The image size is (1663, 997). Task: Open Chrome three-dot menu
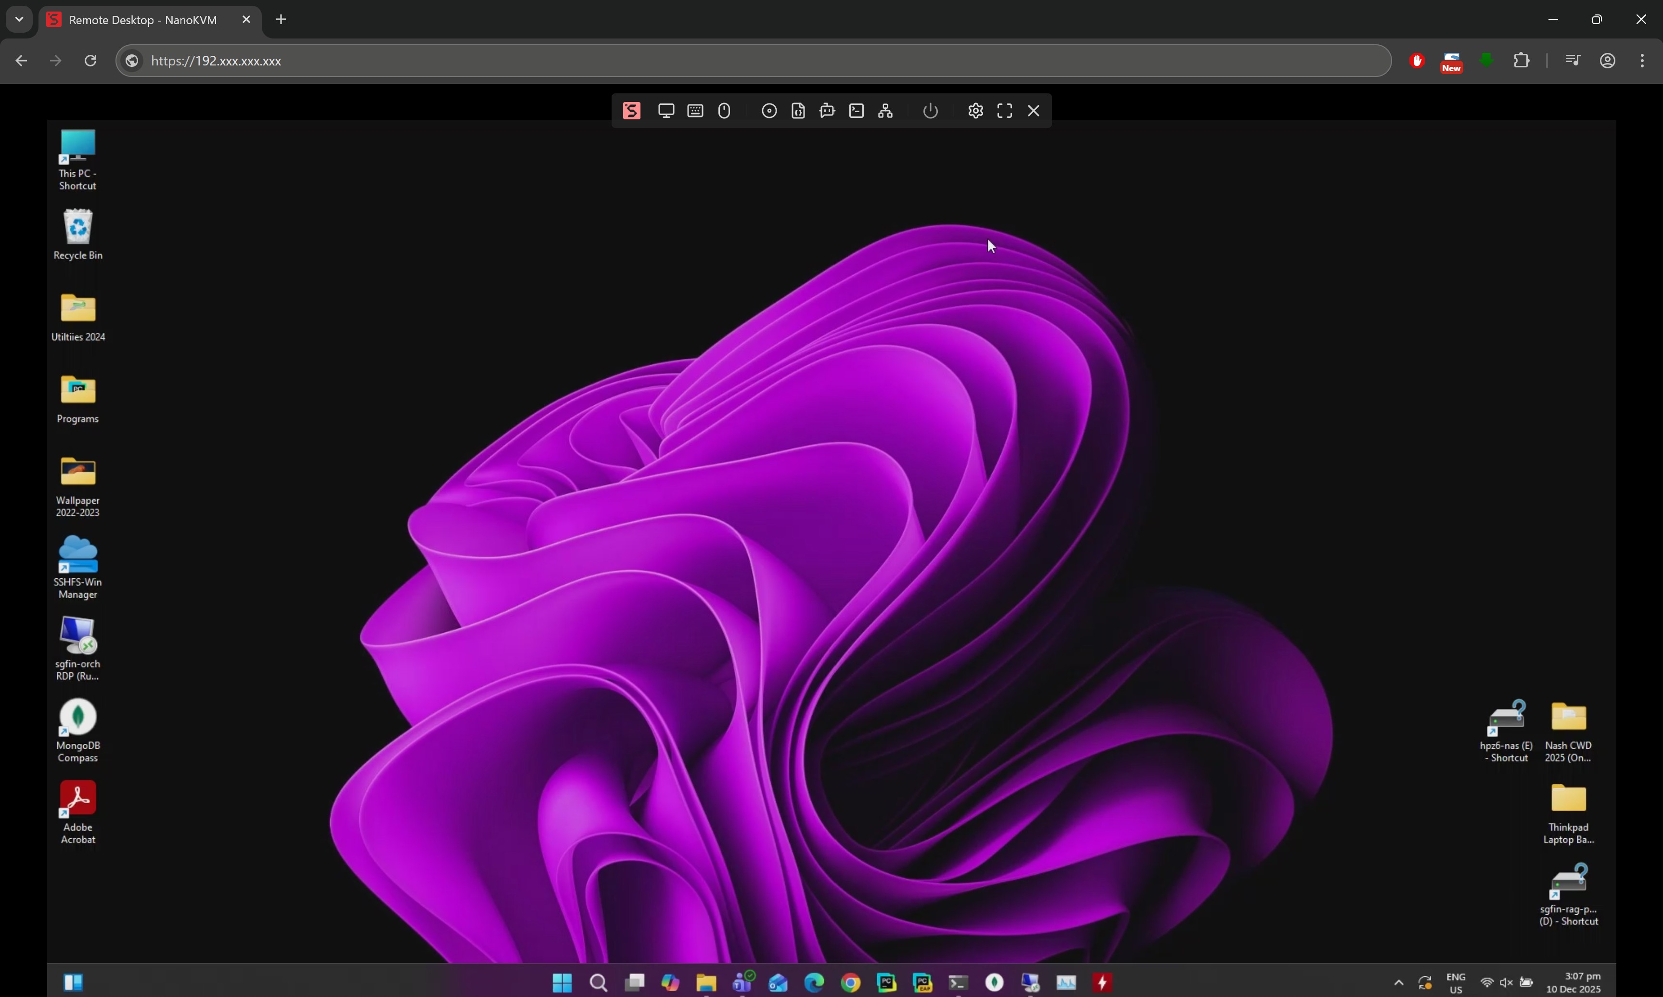coord(1641,61)
